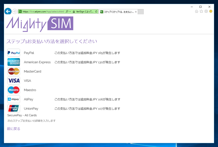Choose AliPay payment label

point(28,99)
